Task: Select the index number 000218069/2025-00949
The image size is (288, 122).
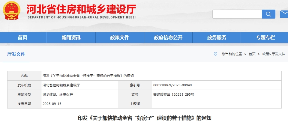Action: point(172,85)
